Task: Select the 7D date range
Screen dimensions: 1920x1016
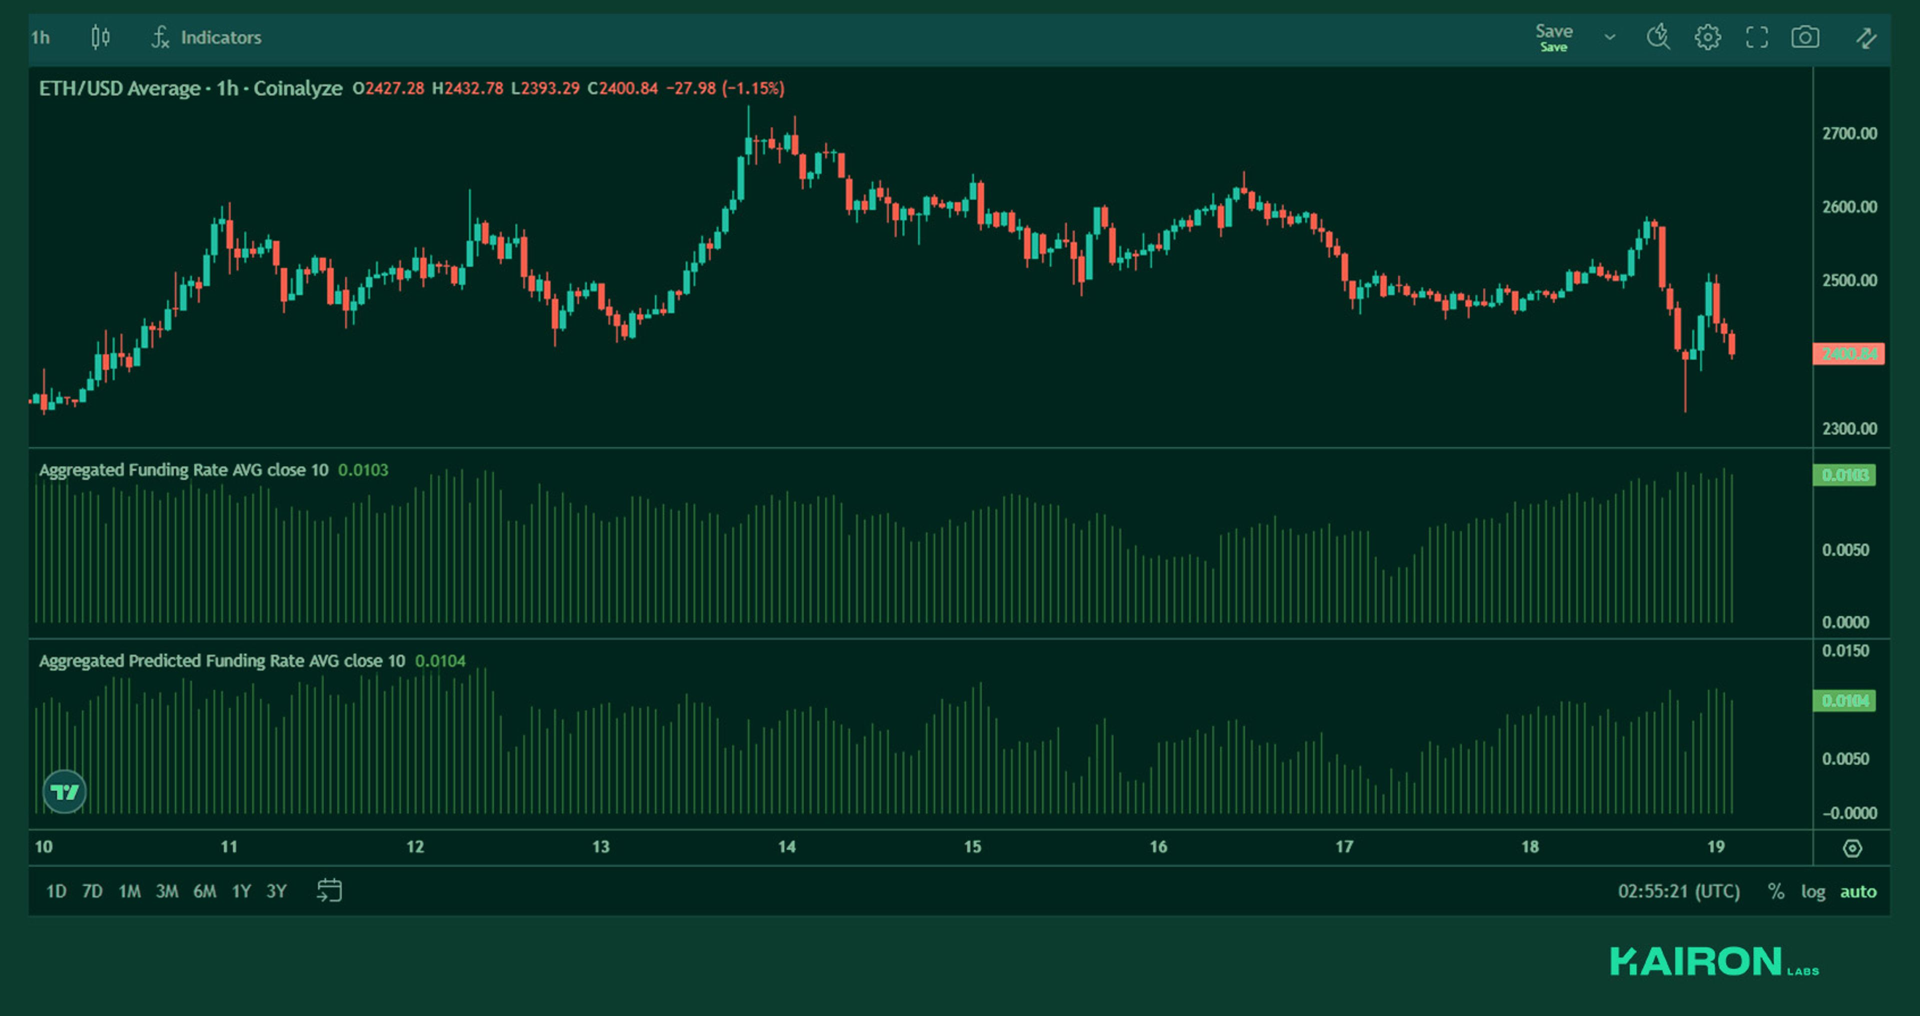Action: pyautogui.click(x=92, y=891)
